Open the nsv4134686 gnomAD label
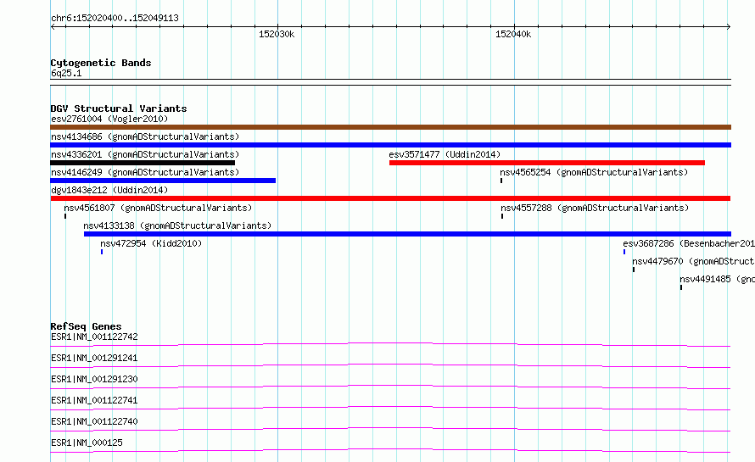Screen dimensions: 755x462 pos(145,136)
